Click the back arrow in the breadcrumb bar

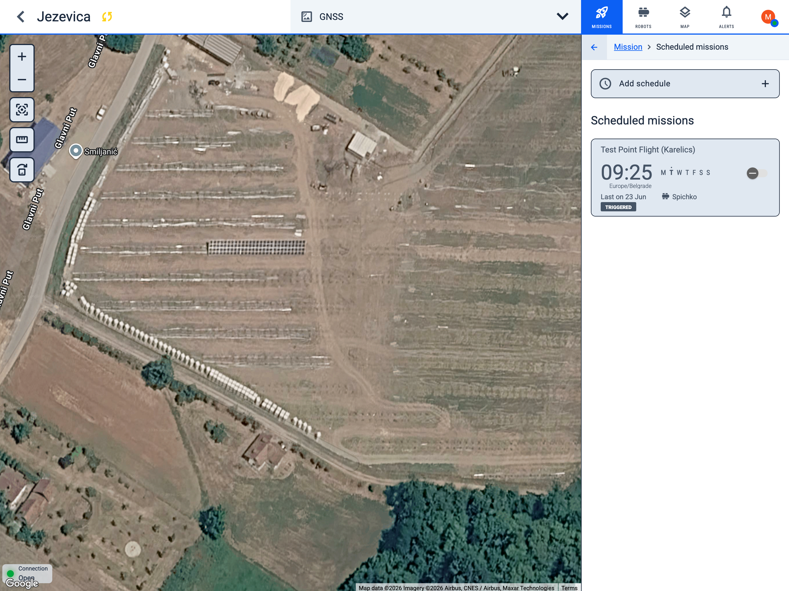tap(594, 47)
